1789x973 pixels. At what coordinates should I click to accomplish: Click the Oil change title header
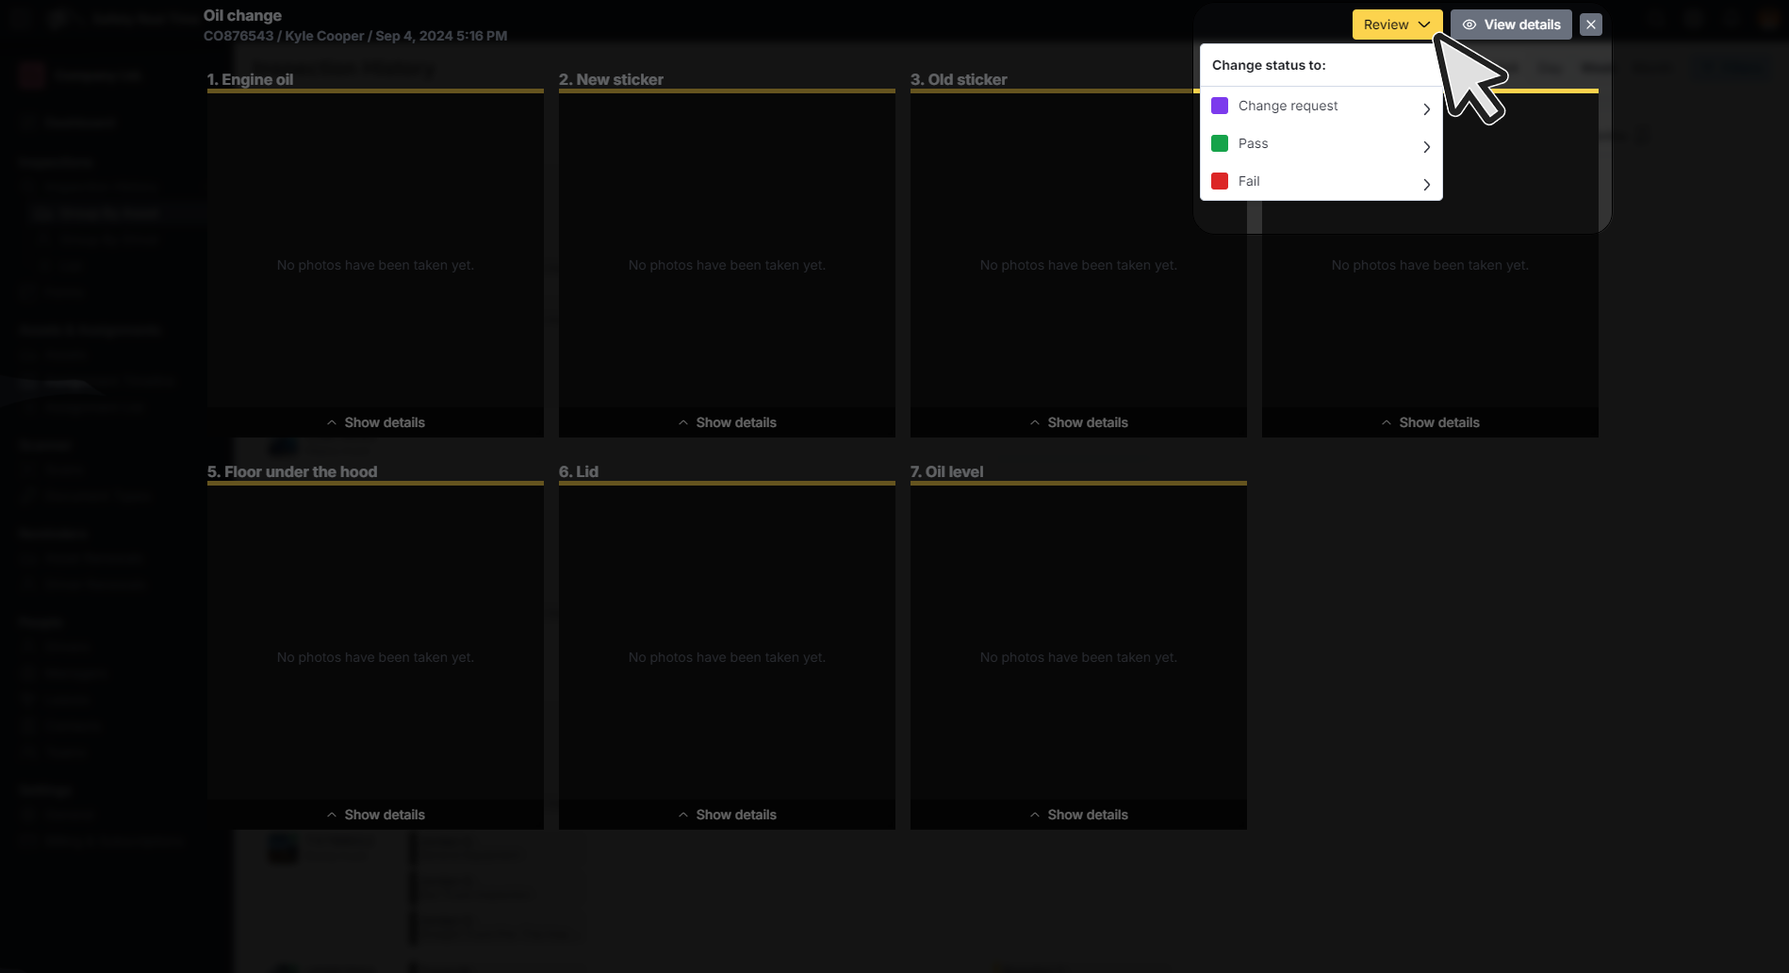tap(242, 15)
